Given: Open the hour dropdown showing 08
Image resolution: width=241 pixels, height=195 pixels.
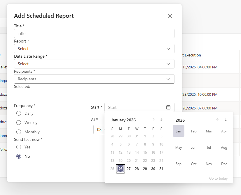Looking at the screenshot, I should click(x=99, y=130).
